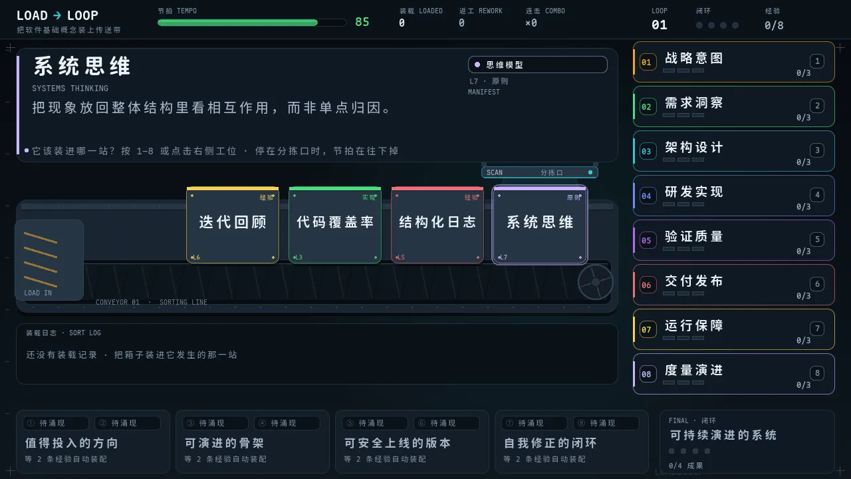
Task: Open the 可演进的骨架 outcome card
Action: pos(253,442)
